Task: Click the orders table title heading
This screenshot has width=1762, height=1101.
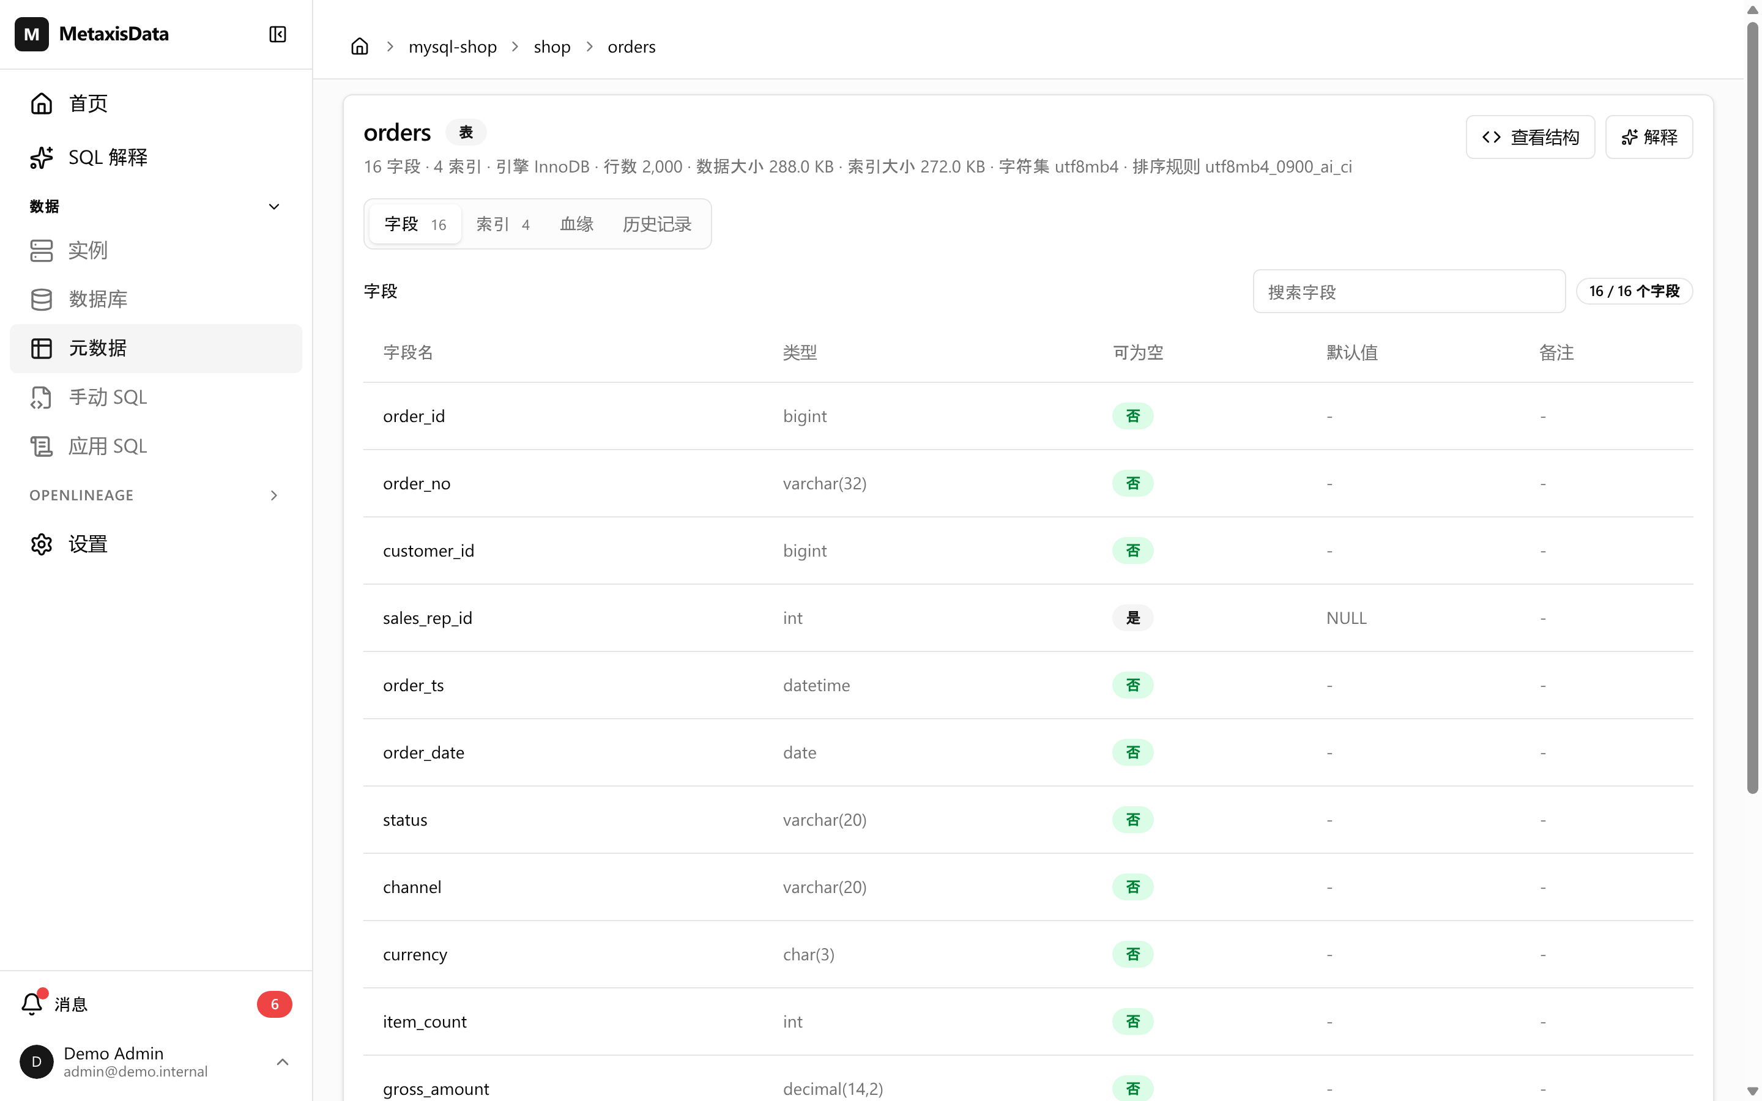Action: (397, 133)
